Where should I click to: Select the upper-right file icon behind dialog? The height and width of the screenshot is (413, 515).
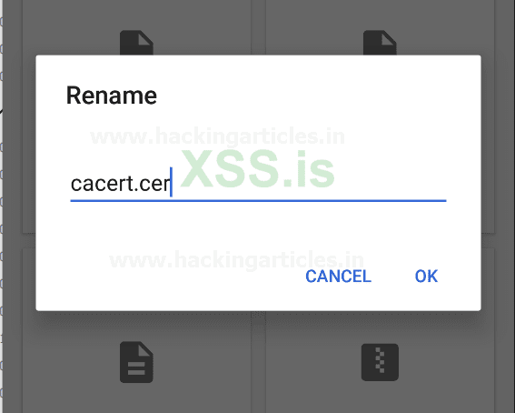pos(380,43)
